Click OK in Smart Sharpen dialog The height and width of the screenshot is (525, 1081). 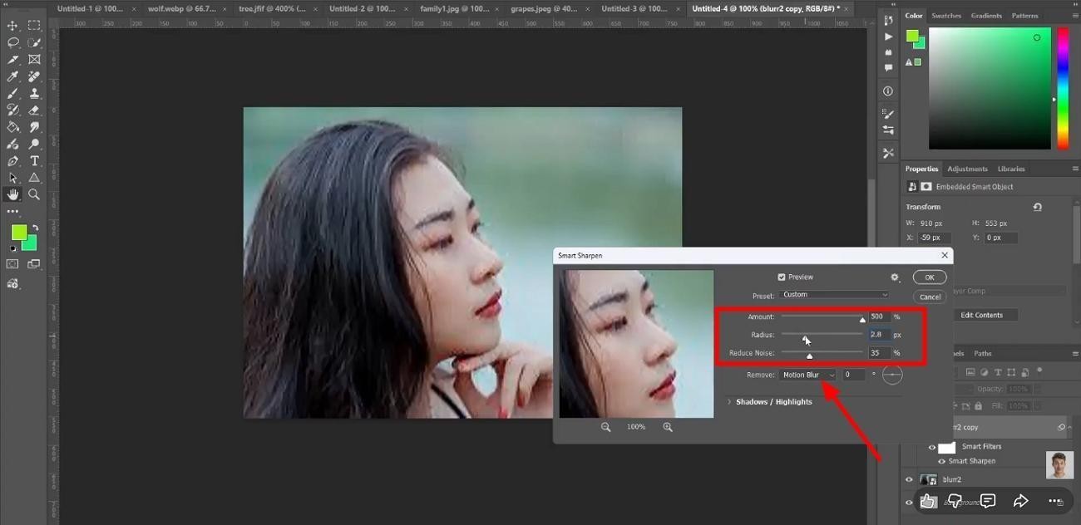[x=929, y=277]
